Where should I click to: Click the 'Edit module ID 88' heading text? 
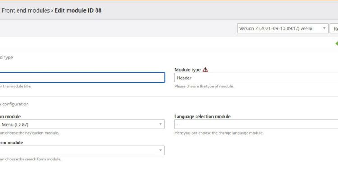[78, 10]
